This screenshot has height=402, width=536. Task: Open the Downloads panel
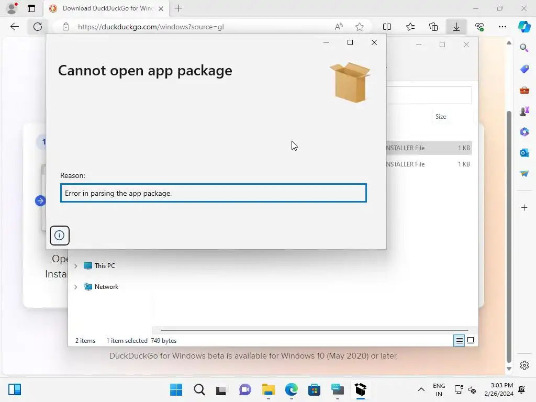(456, 27)
